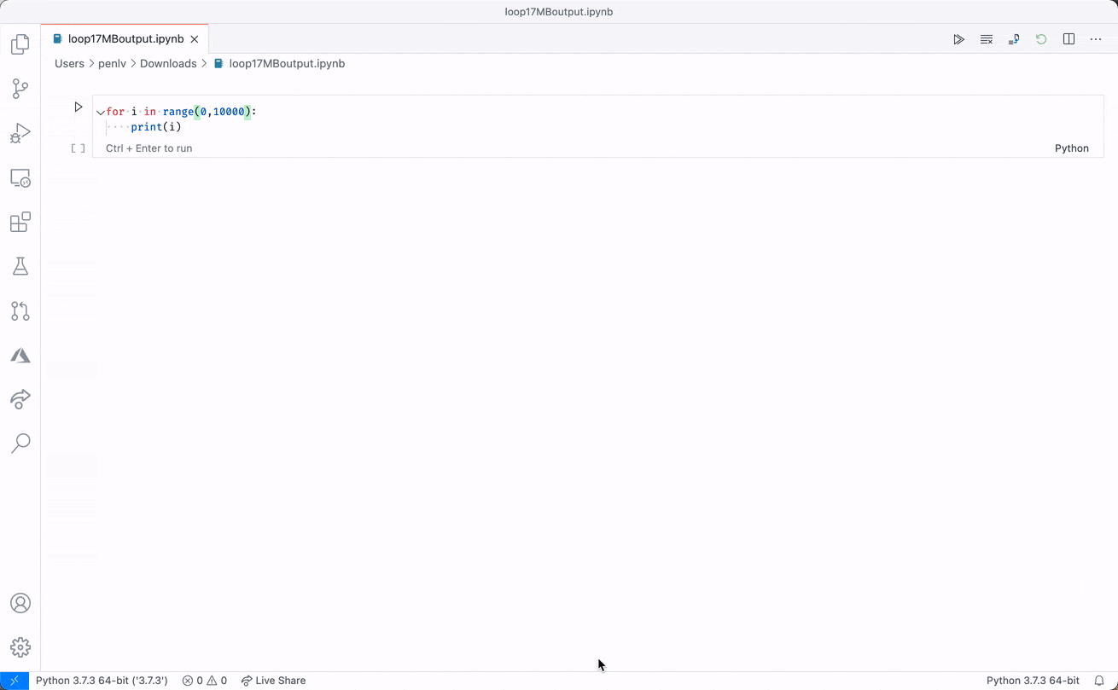Start a Live Share session

tap(273, 680)
